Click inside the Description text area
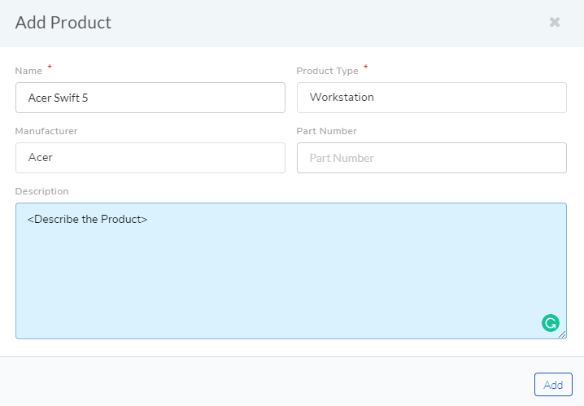Image resolution: width=584 pixels, height=406 pixels. [291, 271]
